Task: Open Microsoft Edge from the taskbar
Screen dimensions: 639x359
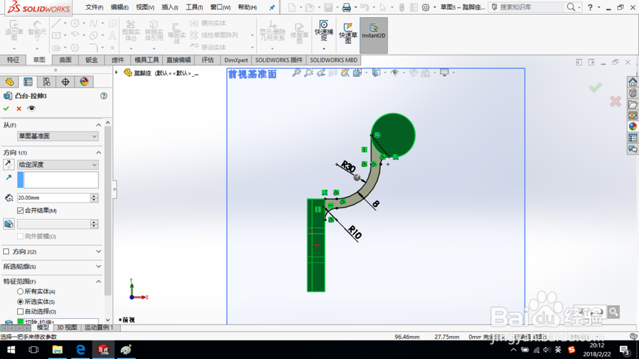Action: tap(81, 349)
